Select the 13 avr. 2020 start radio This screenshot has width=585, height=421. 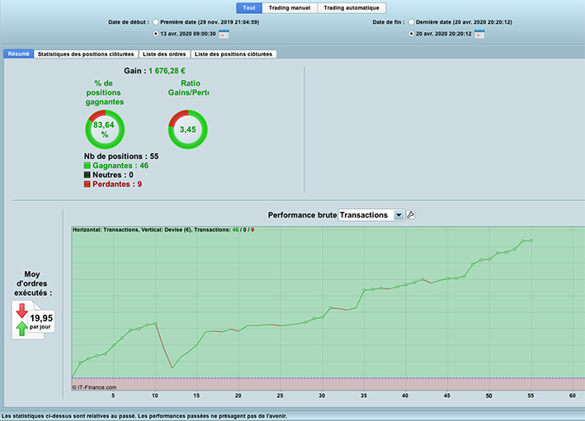(x=156, y=34)
